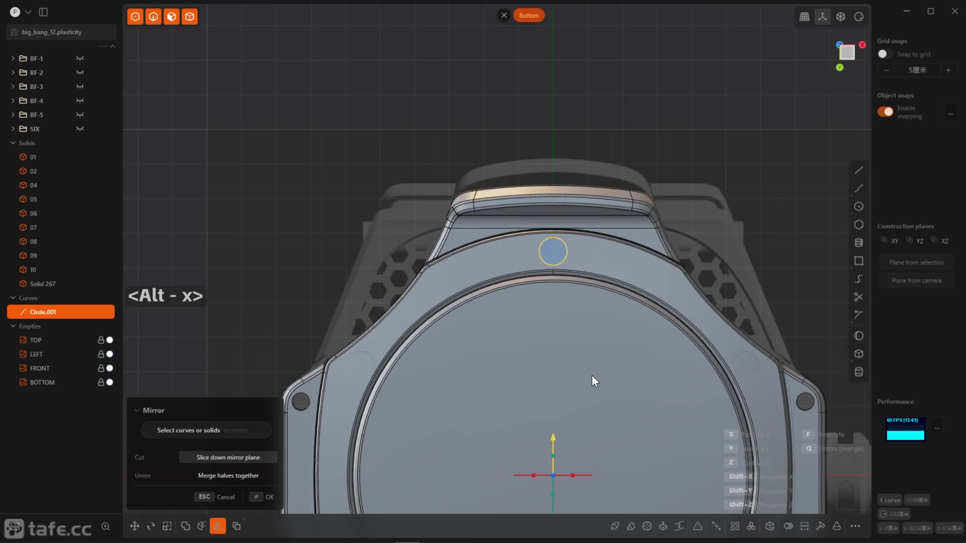This screenshot has width=966, height=543.
Task: Select the Rectangle tool icon
Action: click(x=858, y=261)
